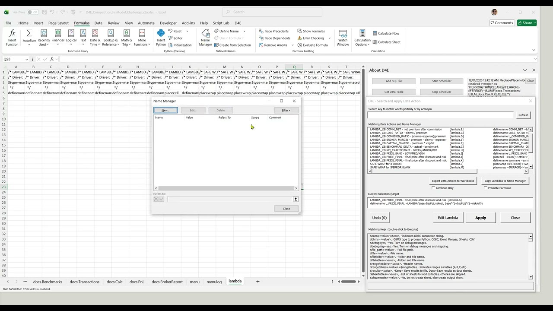Image resolution: width=553 pixels, height=311 pixels.
Task: Click Create from Selection
Action: [232, 45]
